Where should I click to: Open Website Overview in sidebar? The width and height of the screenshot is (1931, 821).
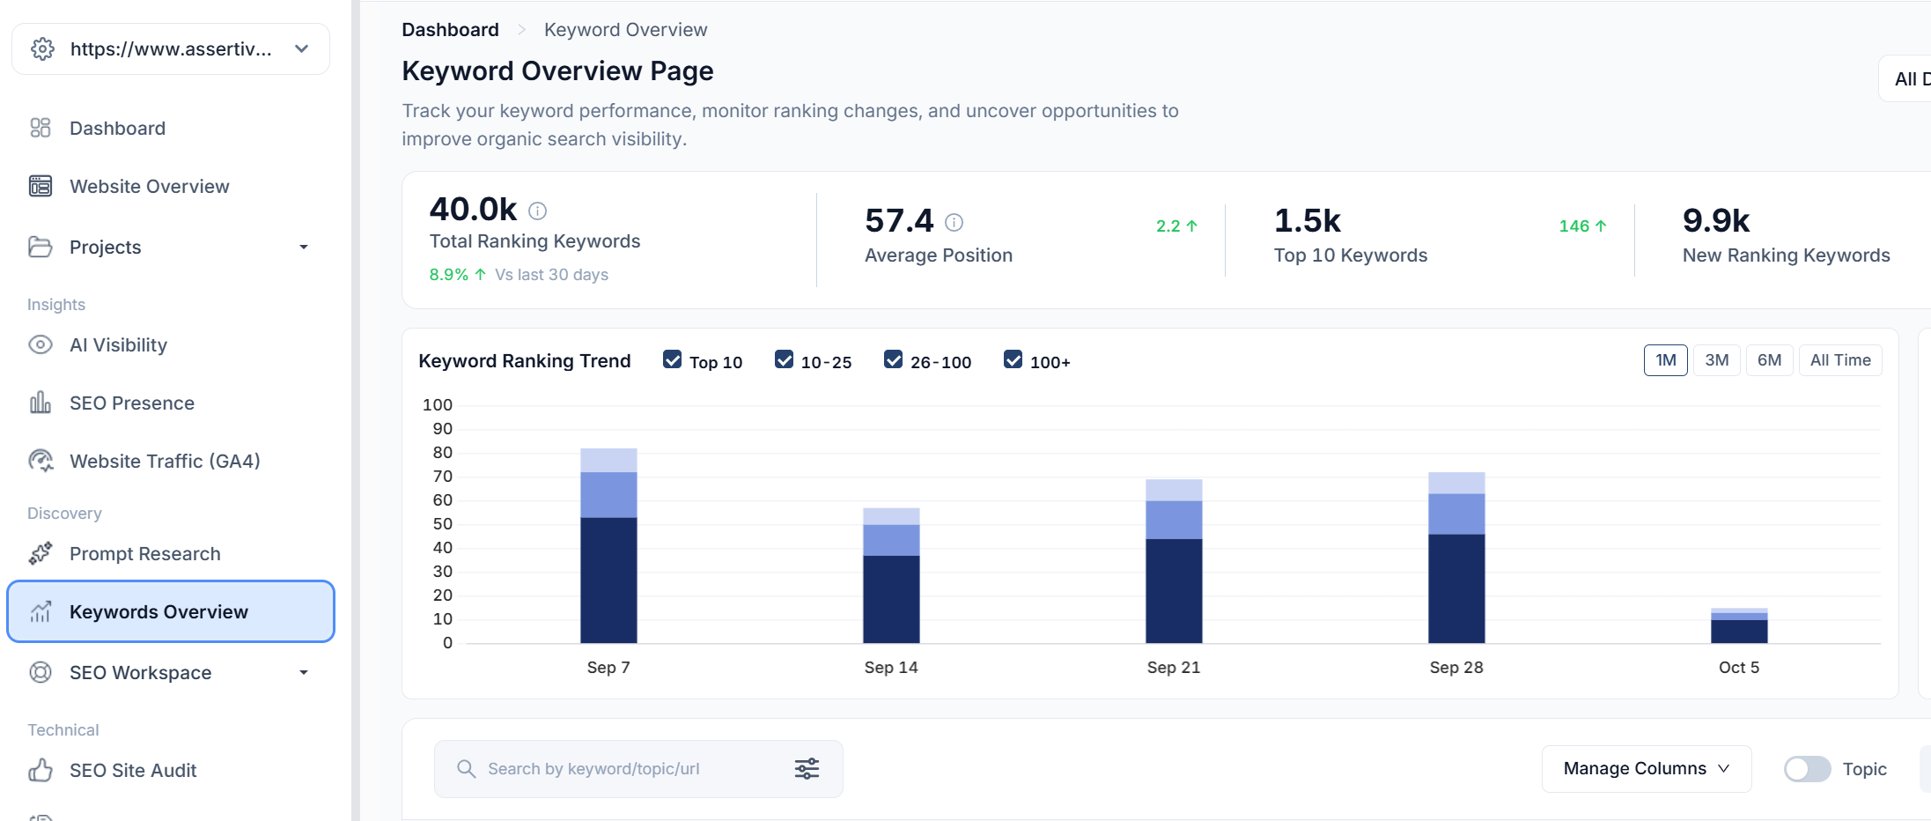(x=149, y=187)
